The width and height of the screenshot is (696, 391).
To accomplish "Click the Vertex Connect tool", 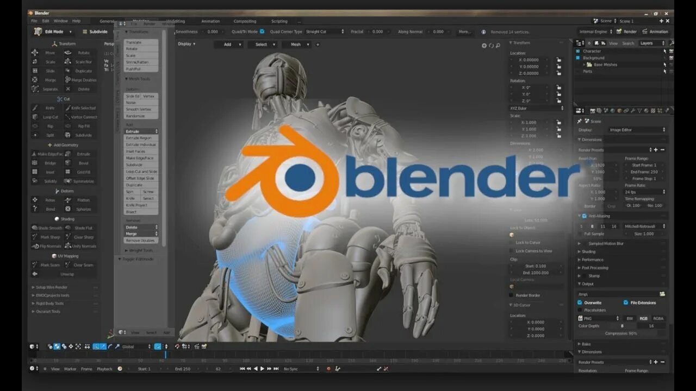I will (x=80, y=117).
